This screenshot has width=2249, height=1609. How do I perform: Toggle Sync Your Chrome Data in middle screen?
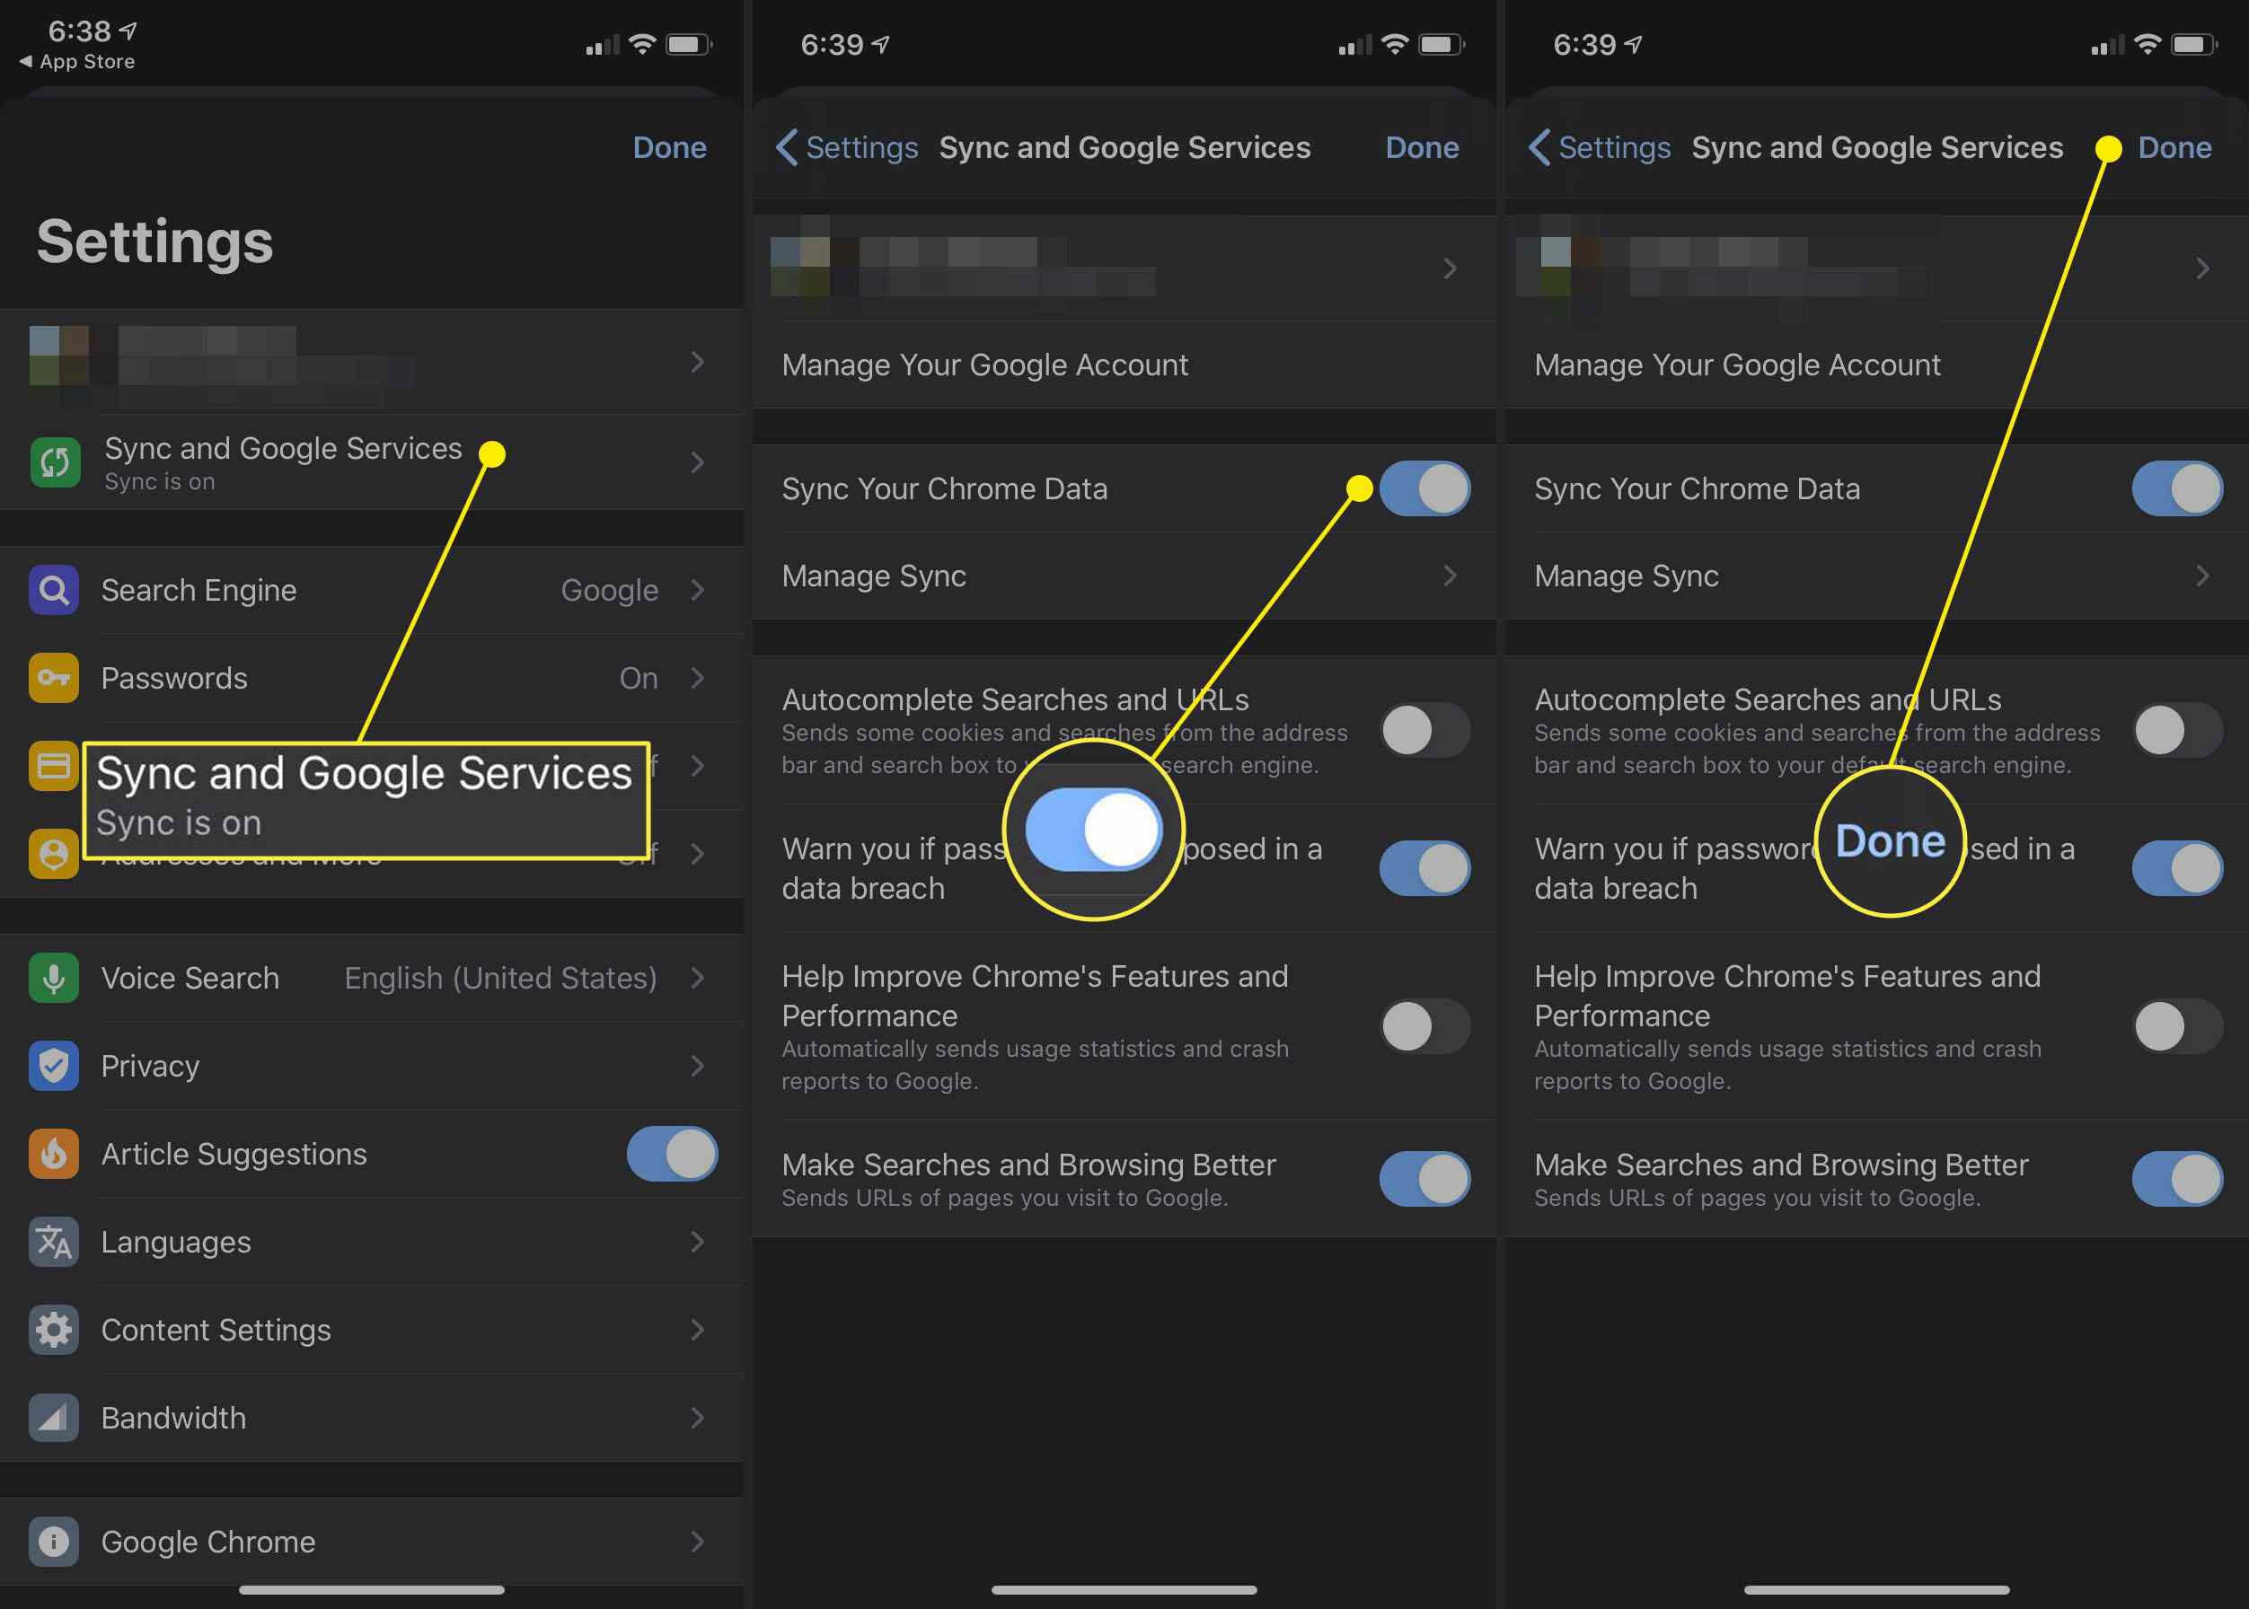click(1424, 488)
